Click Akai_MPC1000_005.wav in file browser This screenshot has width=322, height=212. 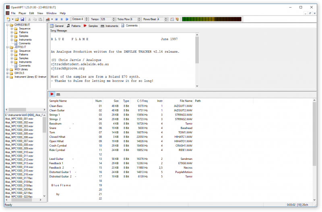19,134
